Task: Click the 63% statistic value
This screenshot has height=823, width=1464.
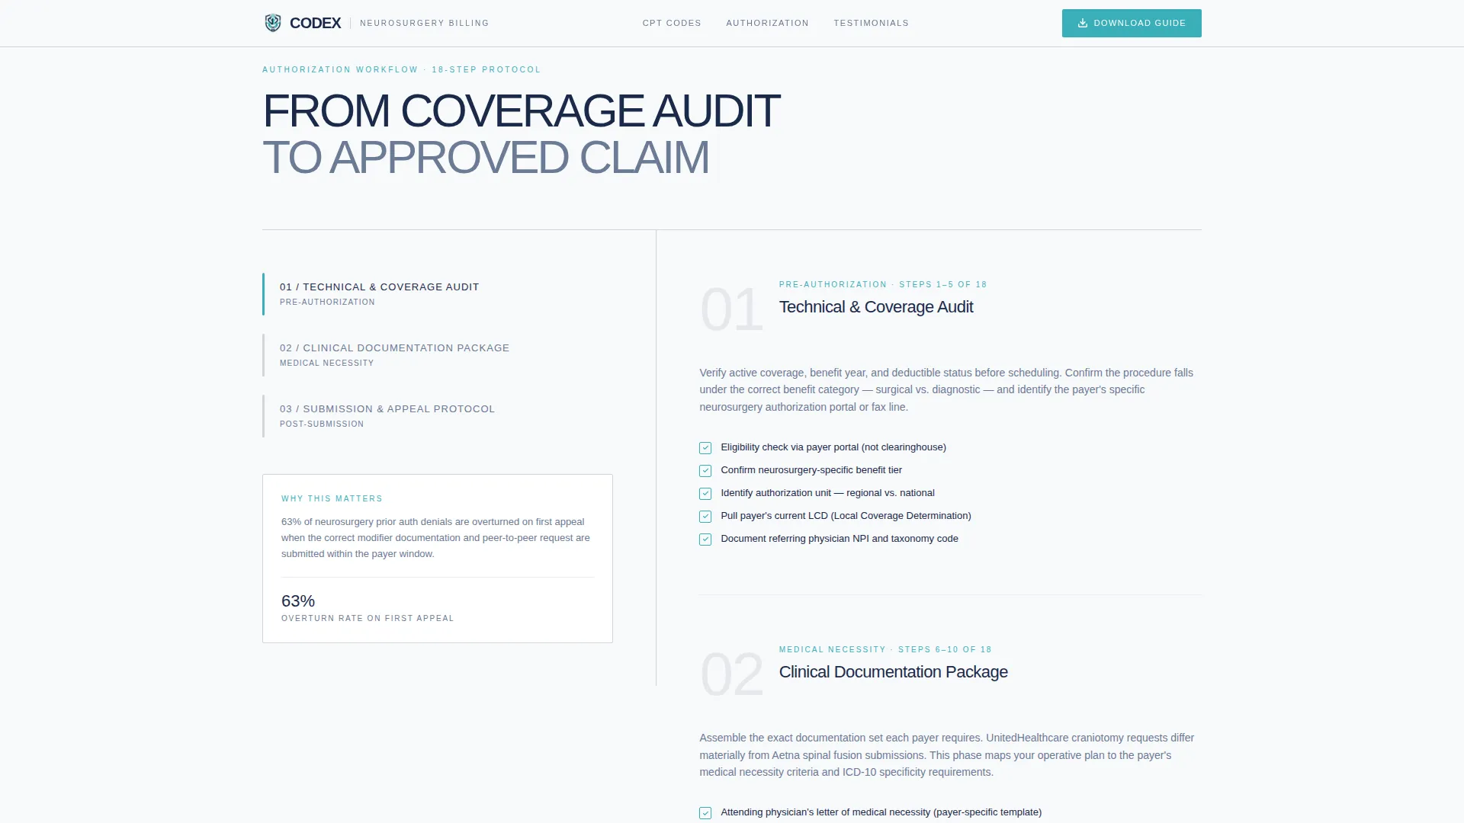Action: point(298,601)
